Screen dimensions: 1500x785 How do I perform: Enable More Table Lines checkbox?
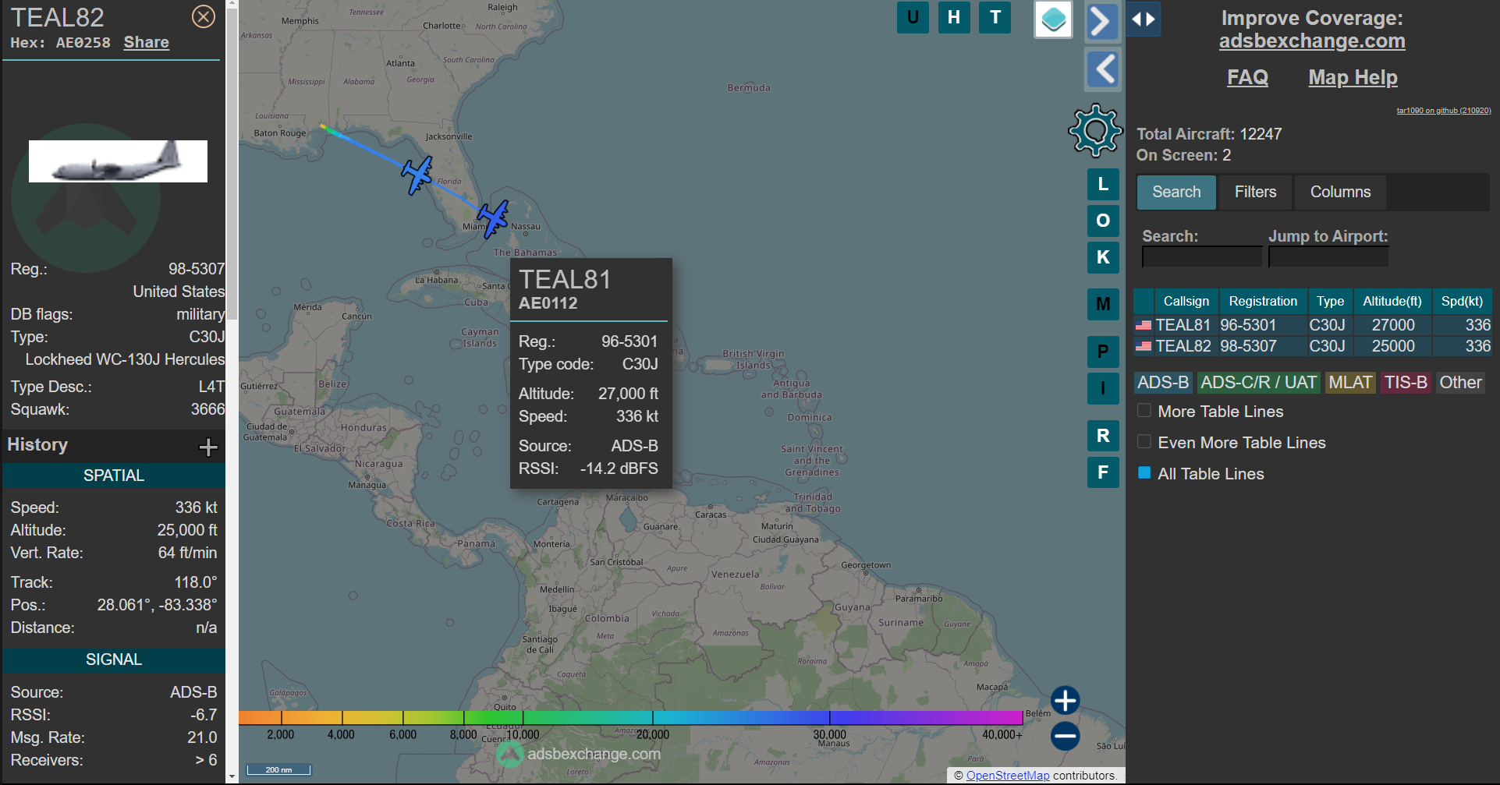[x=1144, y=411]
